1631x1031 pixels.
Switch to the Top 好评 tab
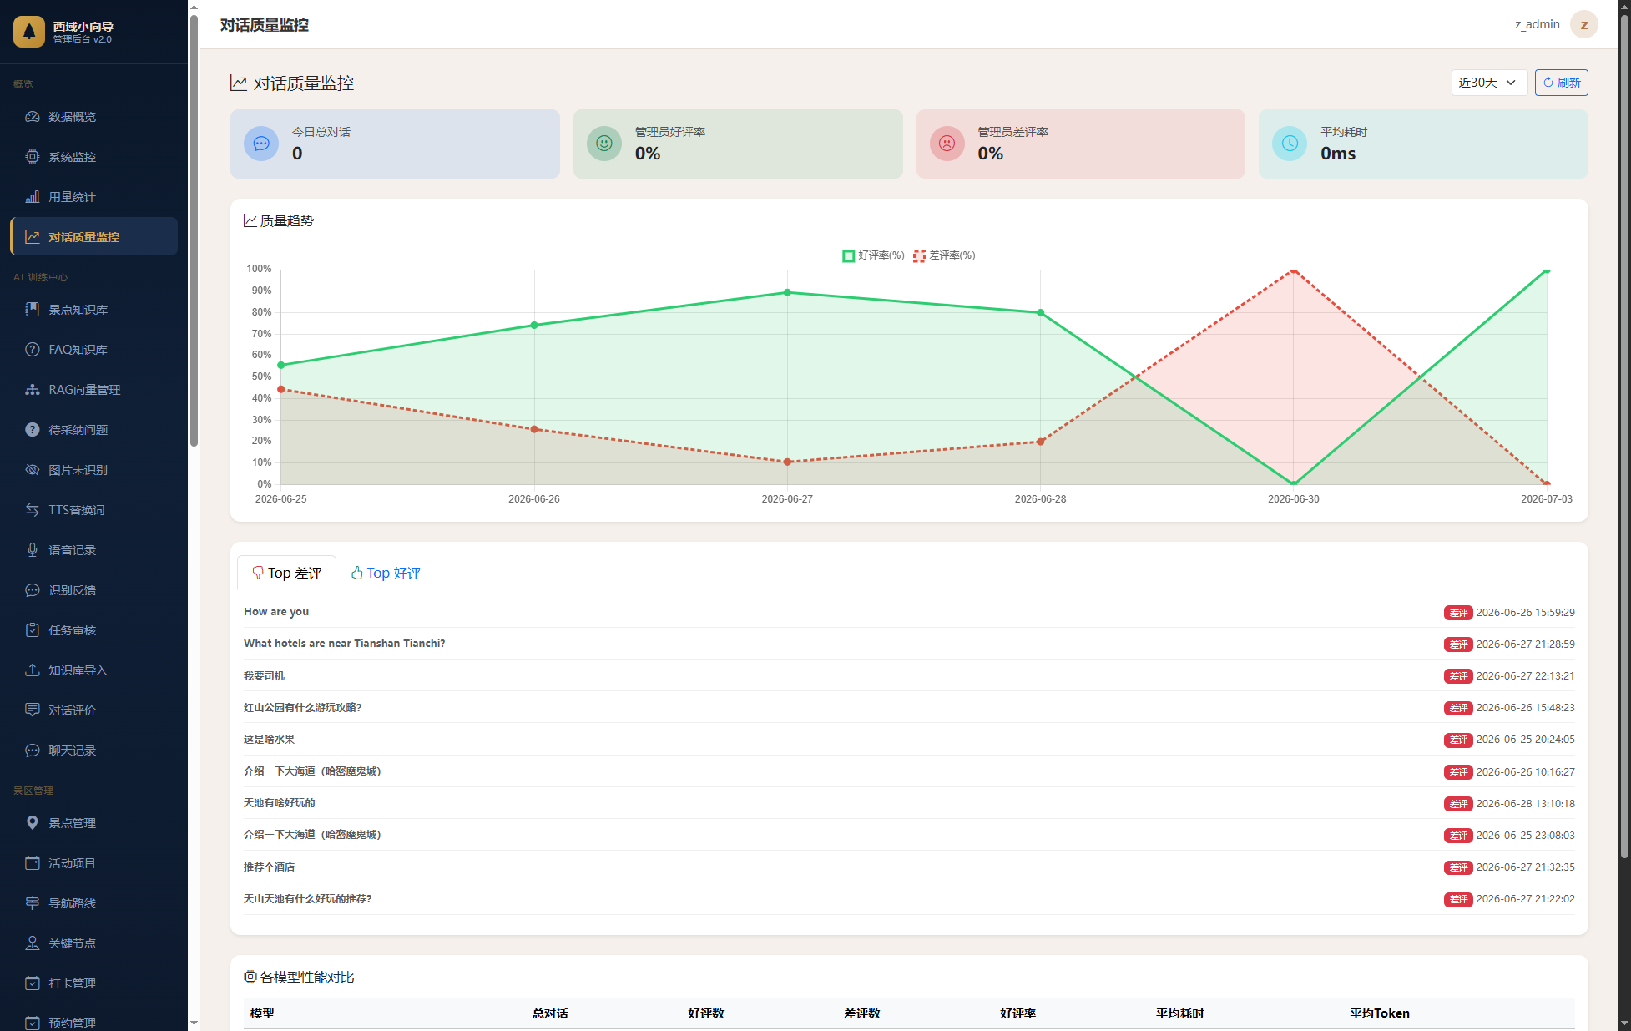[x=386, y=573]
